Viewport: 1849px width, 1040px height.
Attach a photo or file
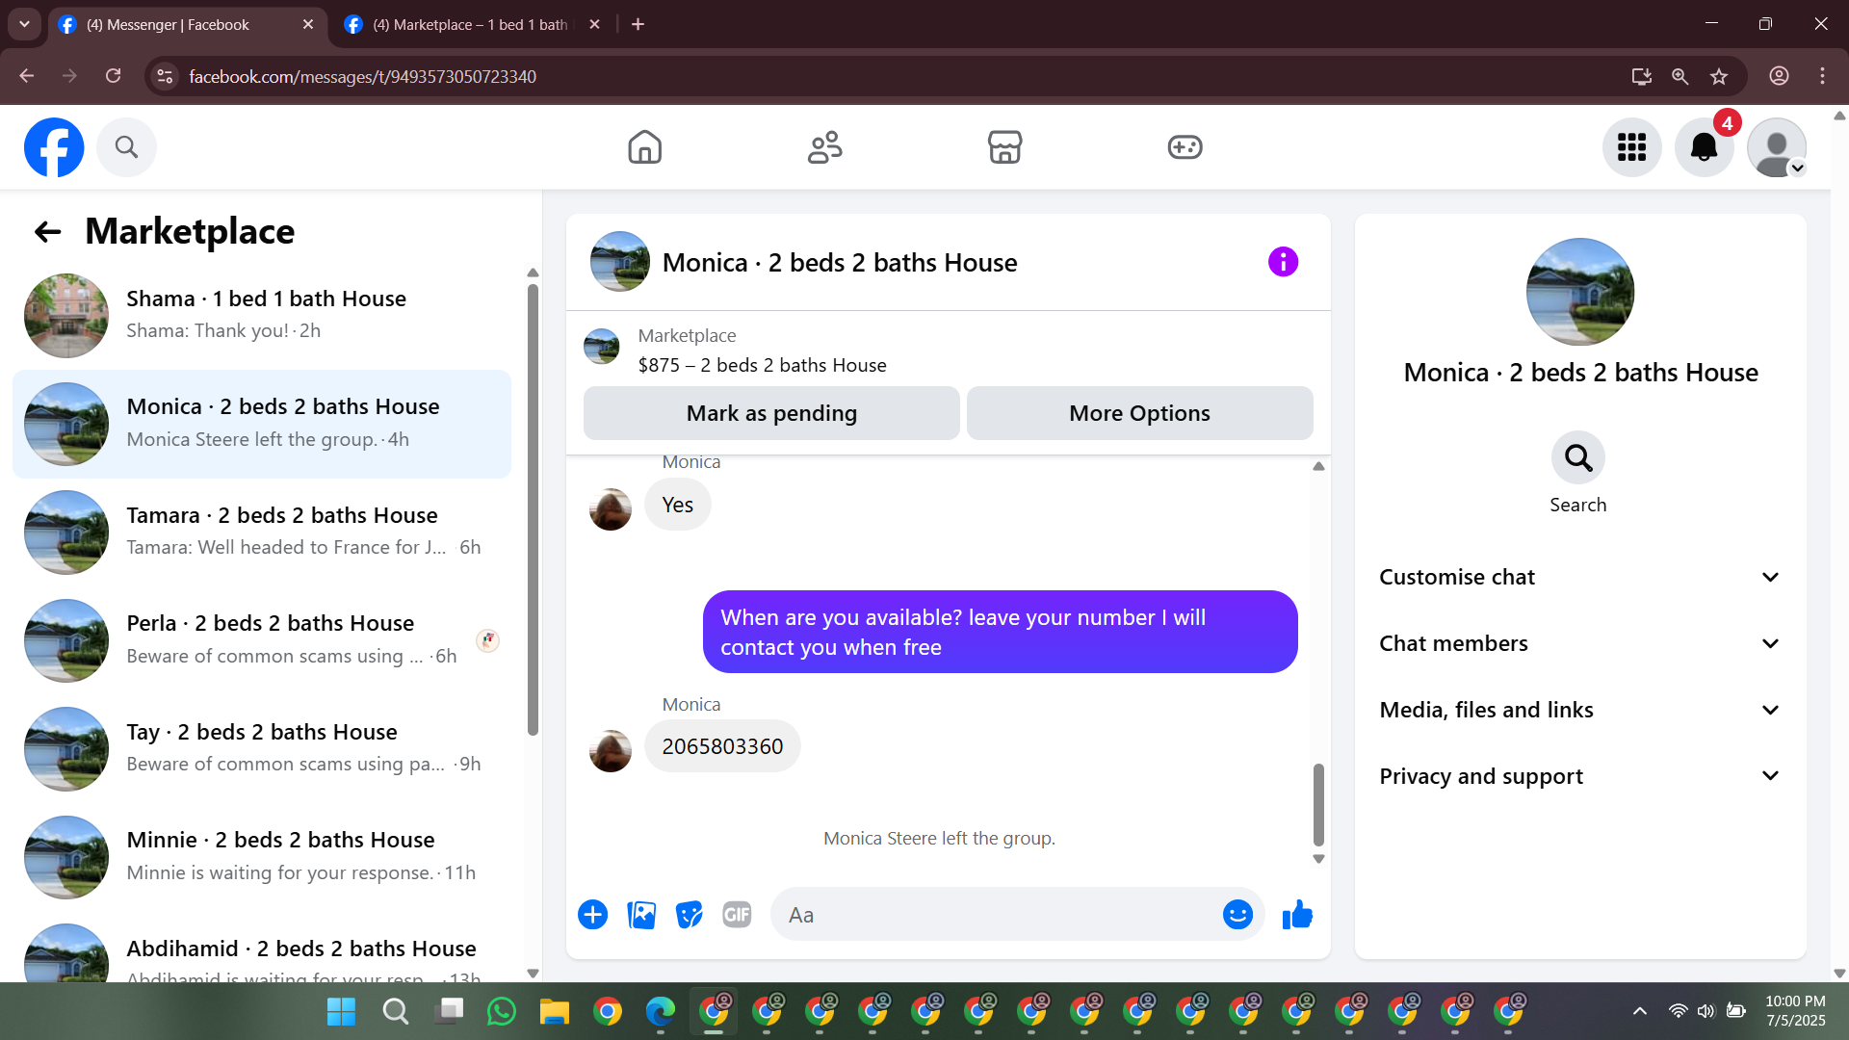pos(641,915)
